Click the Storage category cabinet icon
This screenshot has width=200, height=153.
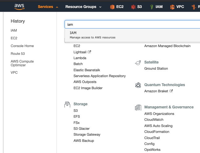click(67, 104)
